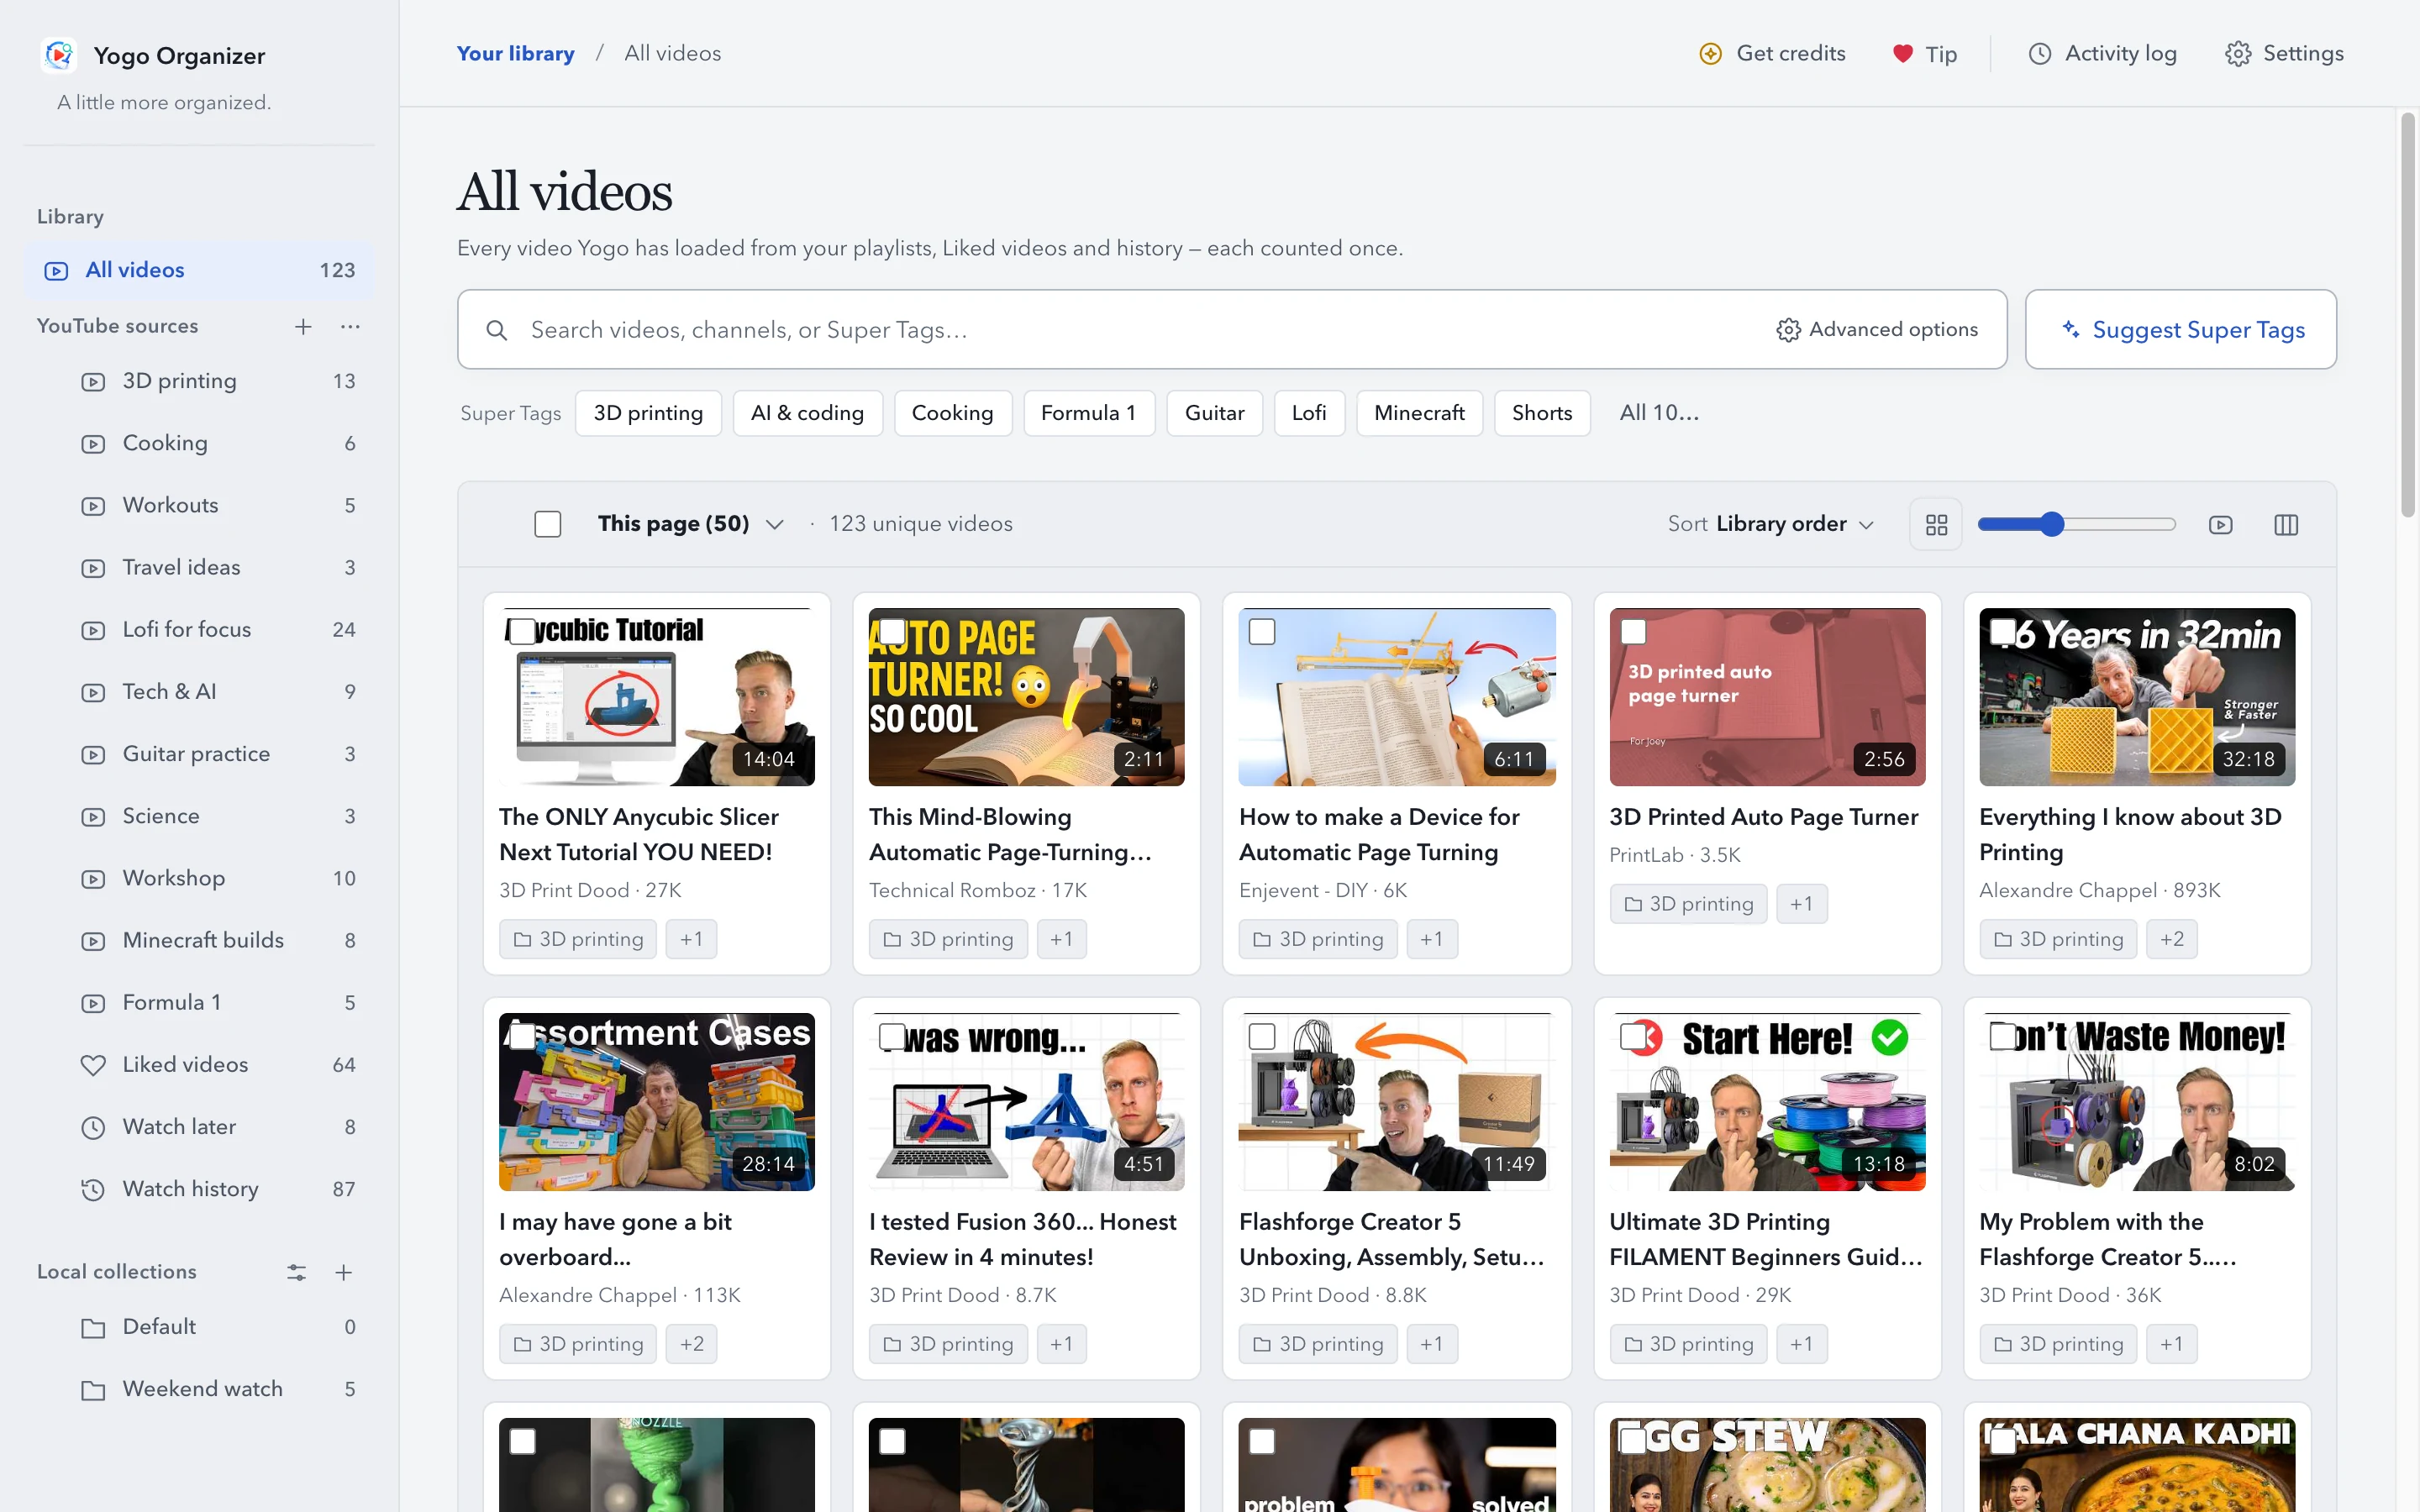Check the I may have gone overboard video
This screenshot has height=1512, width=2420.
[x=522, y=1037]
